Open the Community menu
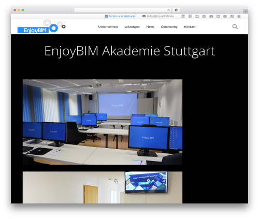 [x=169, y=27]
